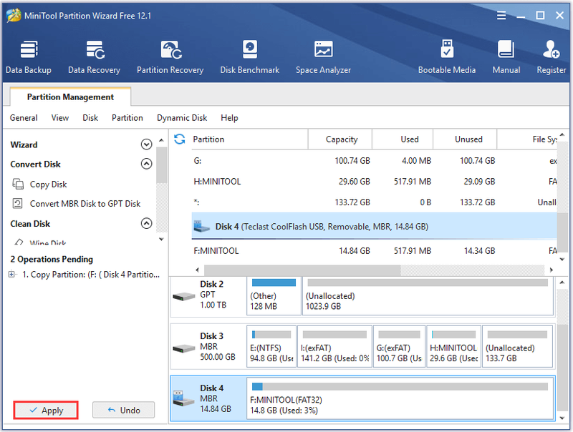Open the View menu

(x=60, y=118)
